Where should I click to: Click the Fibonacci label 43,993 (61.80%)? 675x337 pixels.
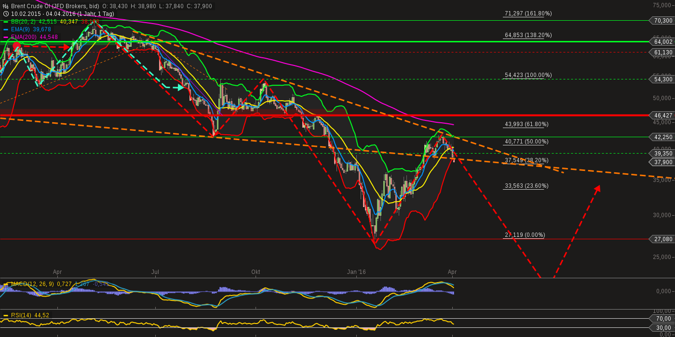(x=526, y=124)
